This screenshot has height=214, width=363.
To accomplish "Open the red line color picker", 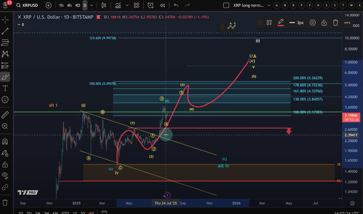I will (281, 23).
